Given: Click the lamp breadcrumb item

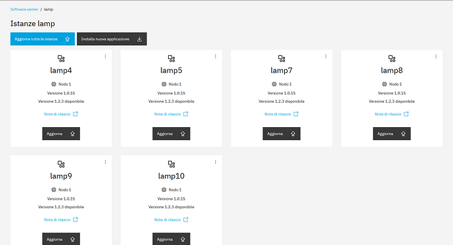Looking at the screenshot, I should [x=49, y=9].
